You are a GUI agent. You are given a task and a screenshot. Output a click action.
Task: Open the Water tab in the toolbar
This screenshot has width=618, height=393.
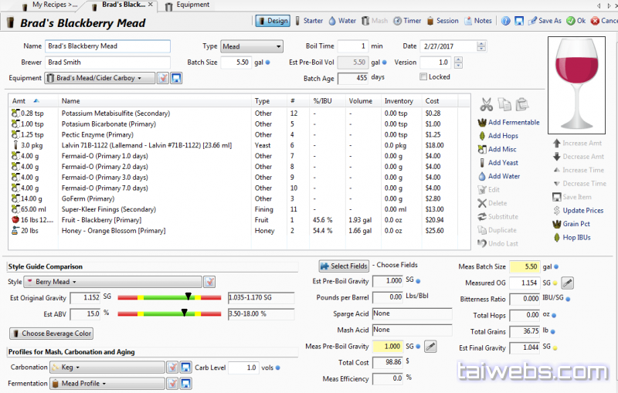coord(342,21)
